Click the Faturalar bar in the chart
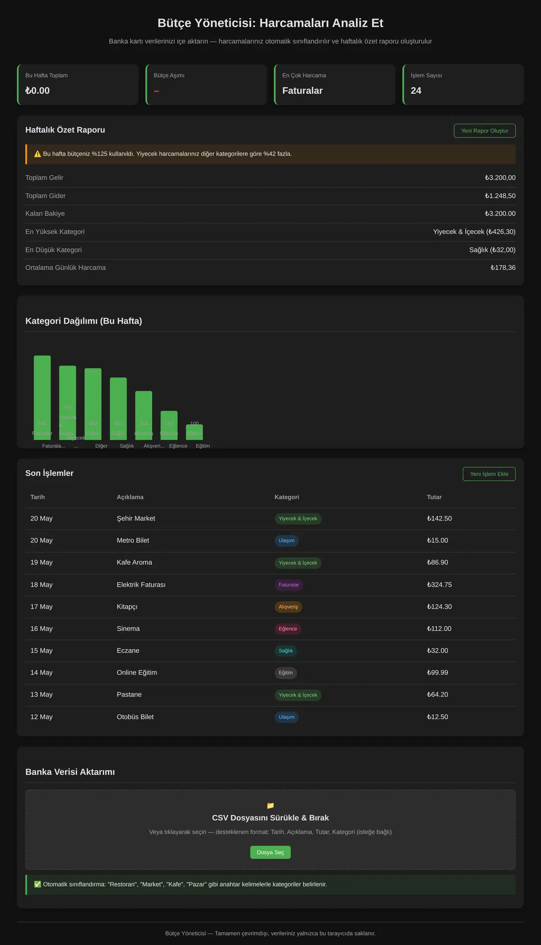 pos(42,398)
